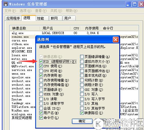This screenshot has height=130, width=144.
Task: Select the mstsc.exe process
Action: [x=19, y=59]
